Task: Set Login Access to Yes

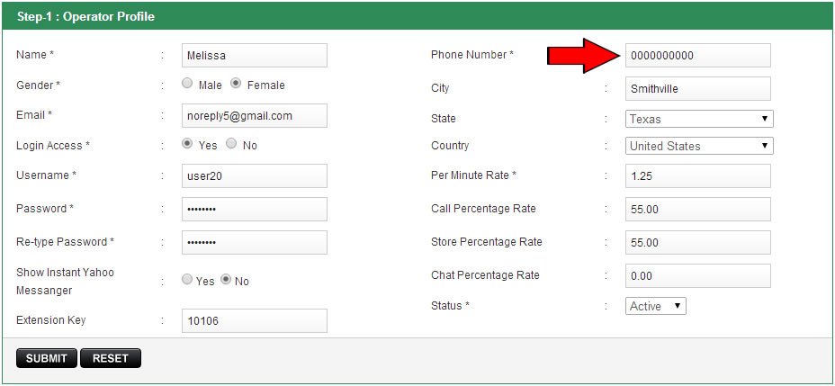Action: click(187, 144)
